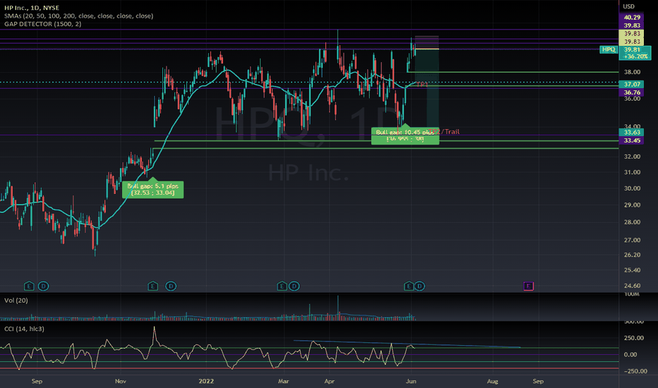
Task: Show the dividend D marker in early March 2022
Action: 294,286
